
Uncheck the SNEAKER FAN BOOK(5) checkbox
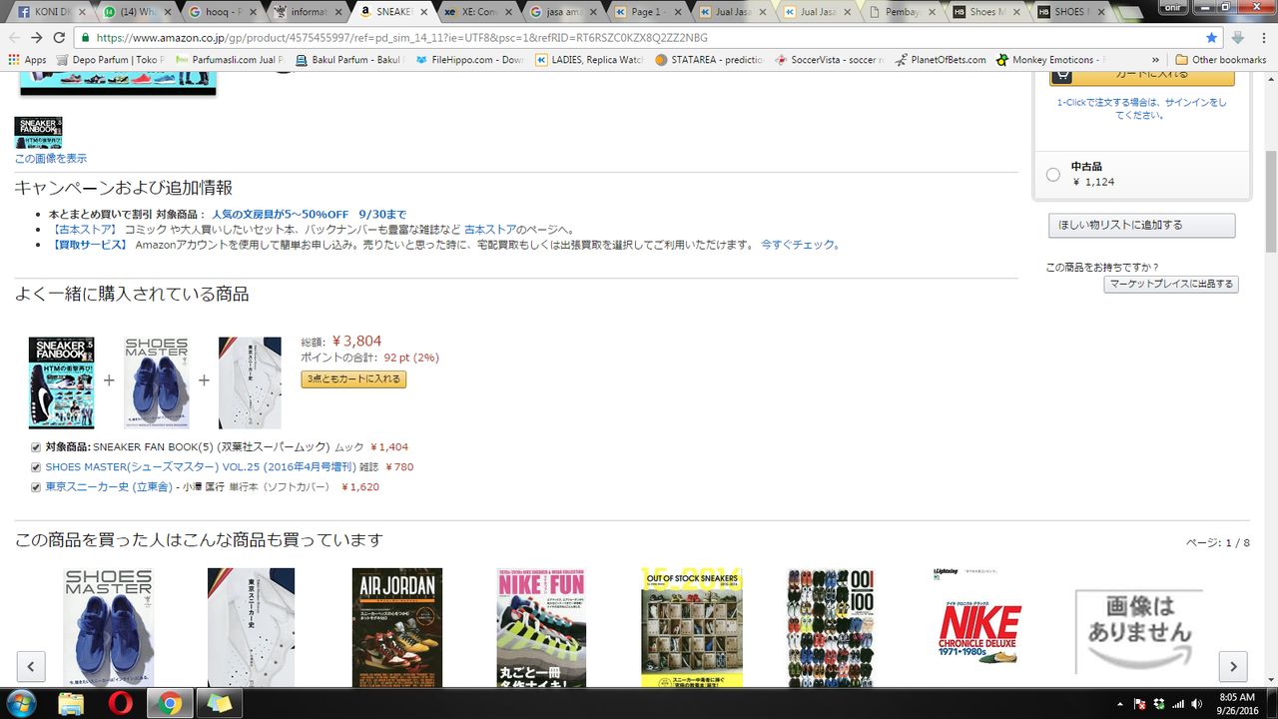click(x=36, y=447)
